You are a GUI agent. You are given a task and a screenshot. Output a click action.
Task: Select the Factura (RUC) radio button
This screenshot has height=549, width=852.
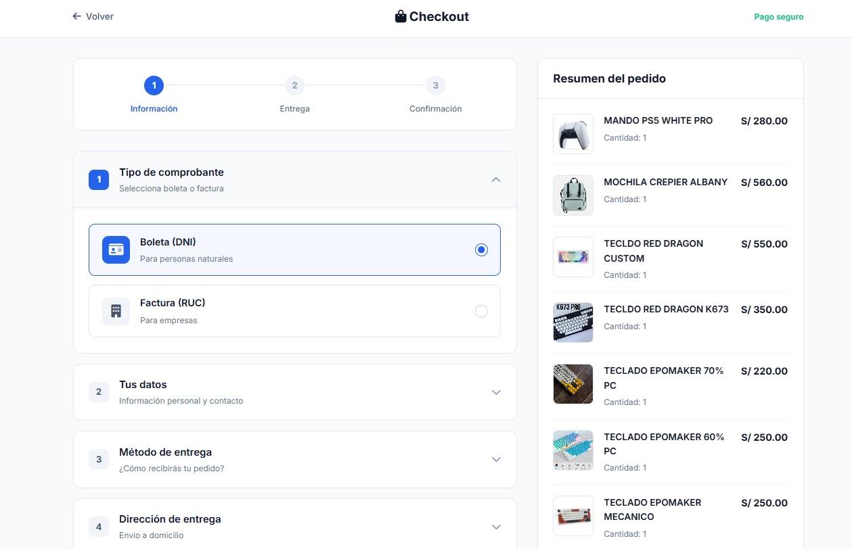click(x=481, y=311)
